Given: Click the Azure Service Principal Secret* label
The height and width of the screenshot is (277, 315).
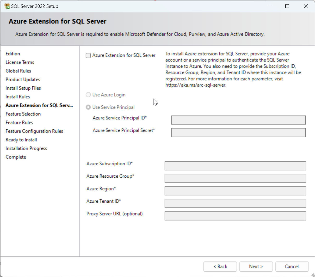Looking at the screenshot, I should point(124,130).
